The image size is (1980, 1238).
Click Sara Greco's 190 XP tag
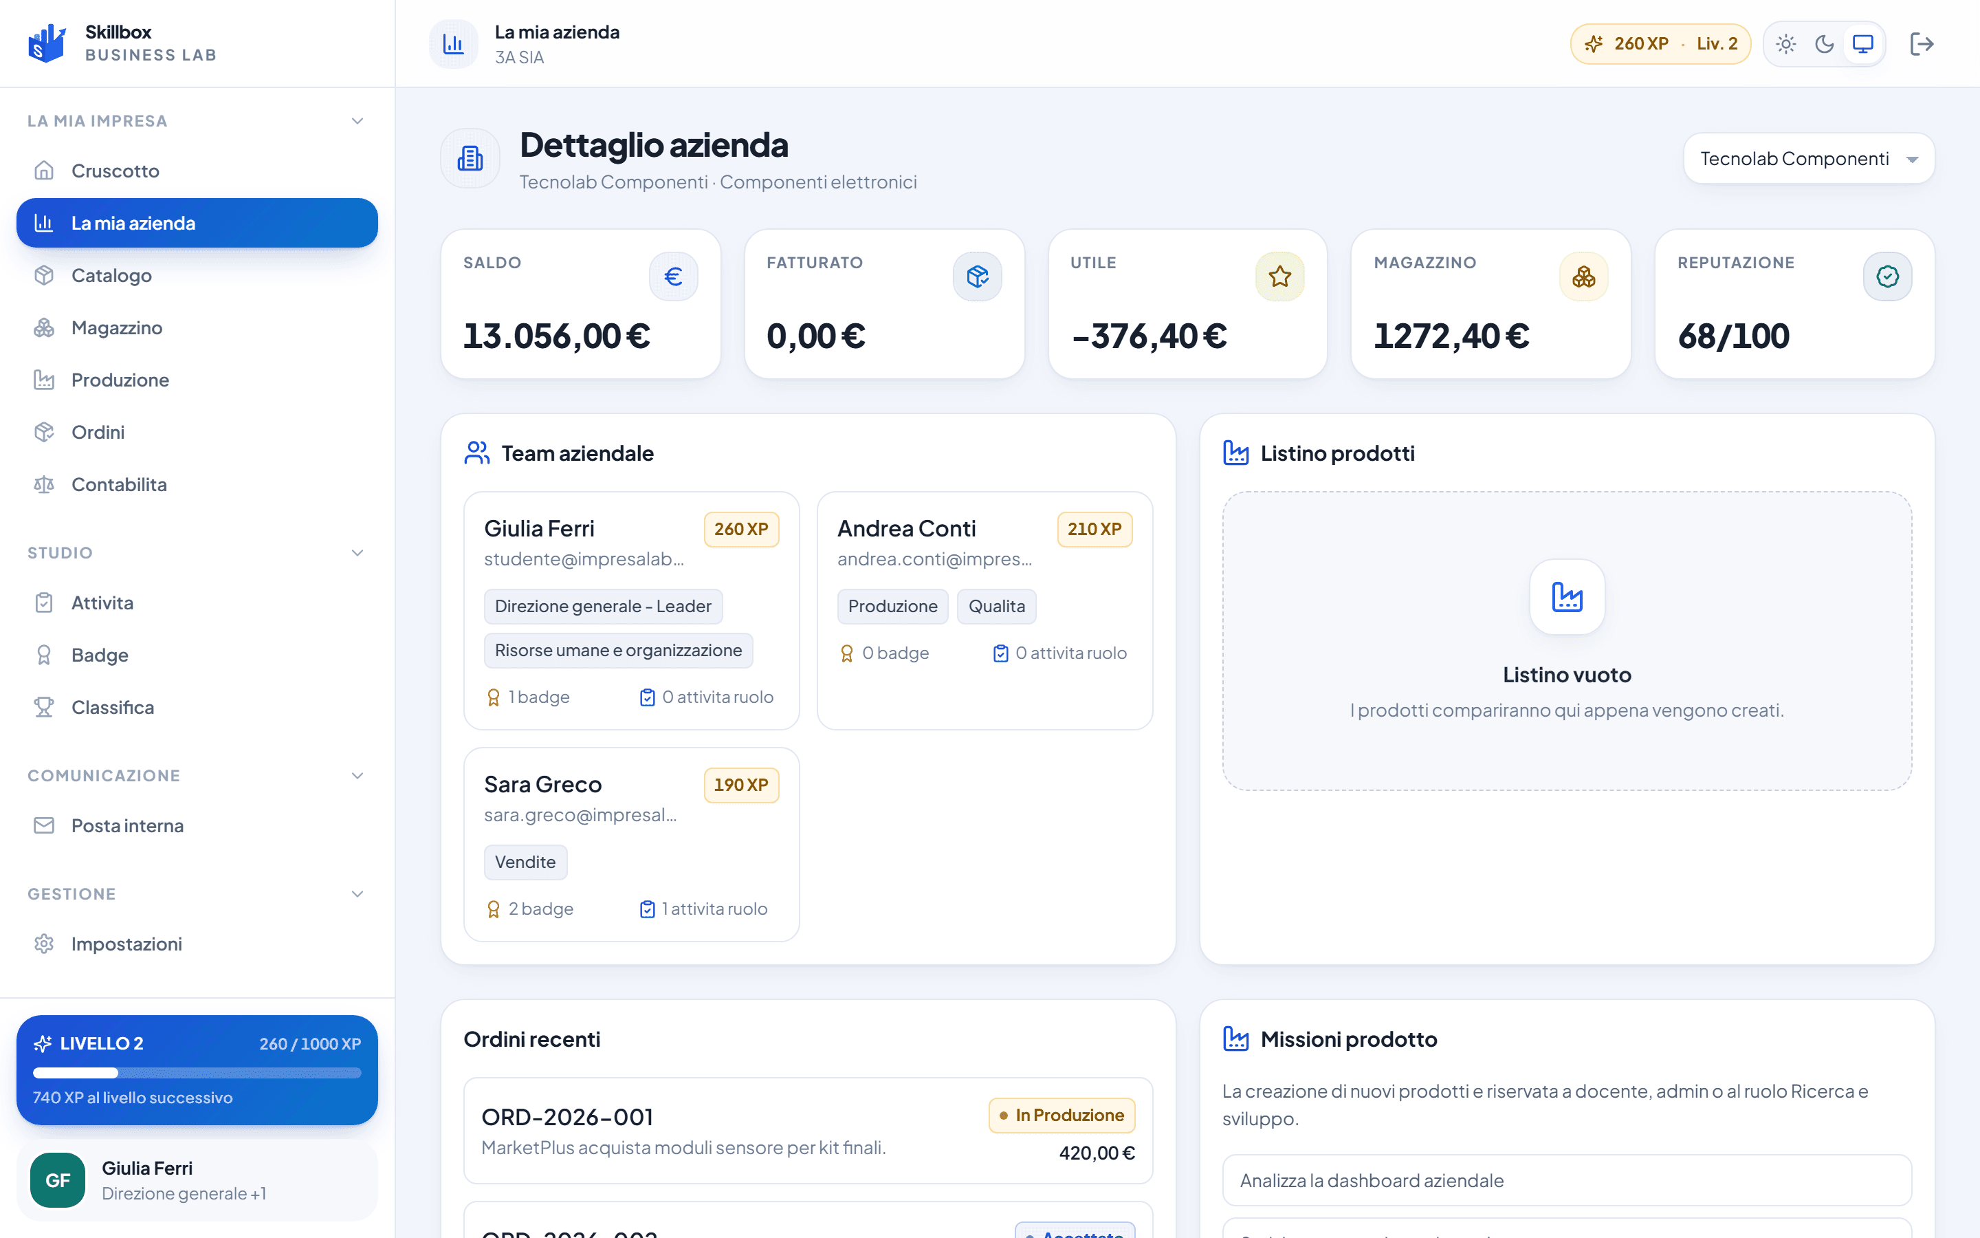point(741,785)
